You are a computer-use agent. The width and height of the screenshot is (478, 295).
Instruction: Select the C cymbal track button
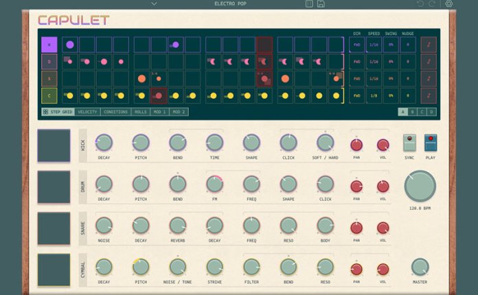coord(49,96)
